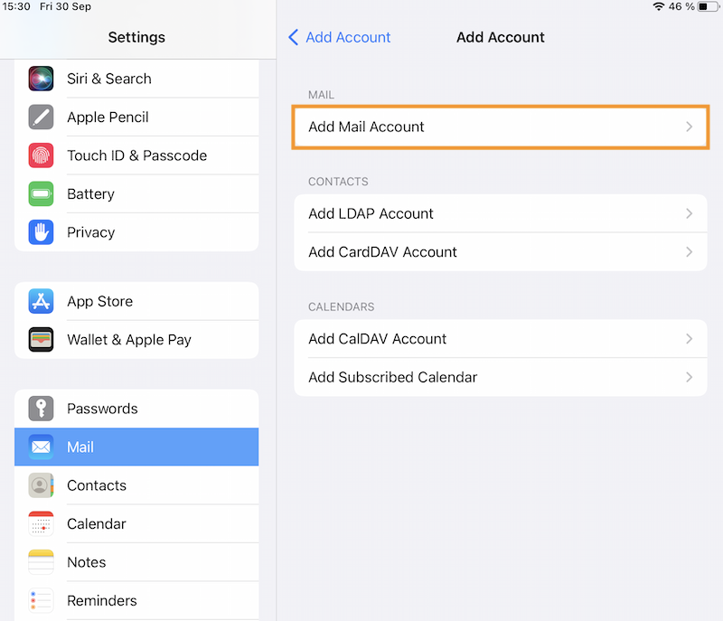
Task: Expand Add Mail Account chevron
Action: [689, 127]
